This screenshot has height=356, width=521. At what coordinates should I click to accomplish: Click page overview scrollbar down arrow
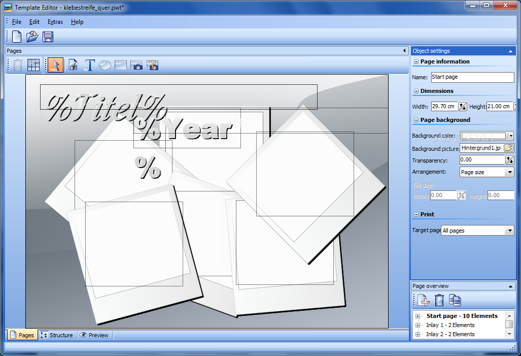click(509, 334)
